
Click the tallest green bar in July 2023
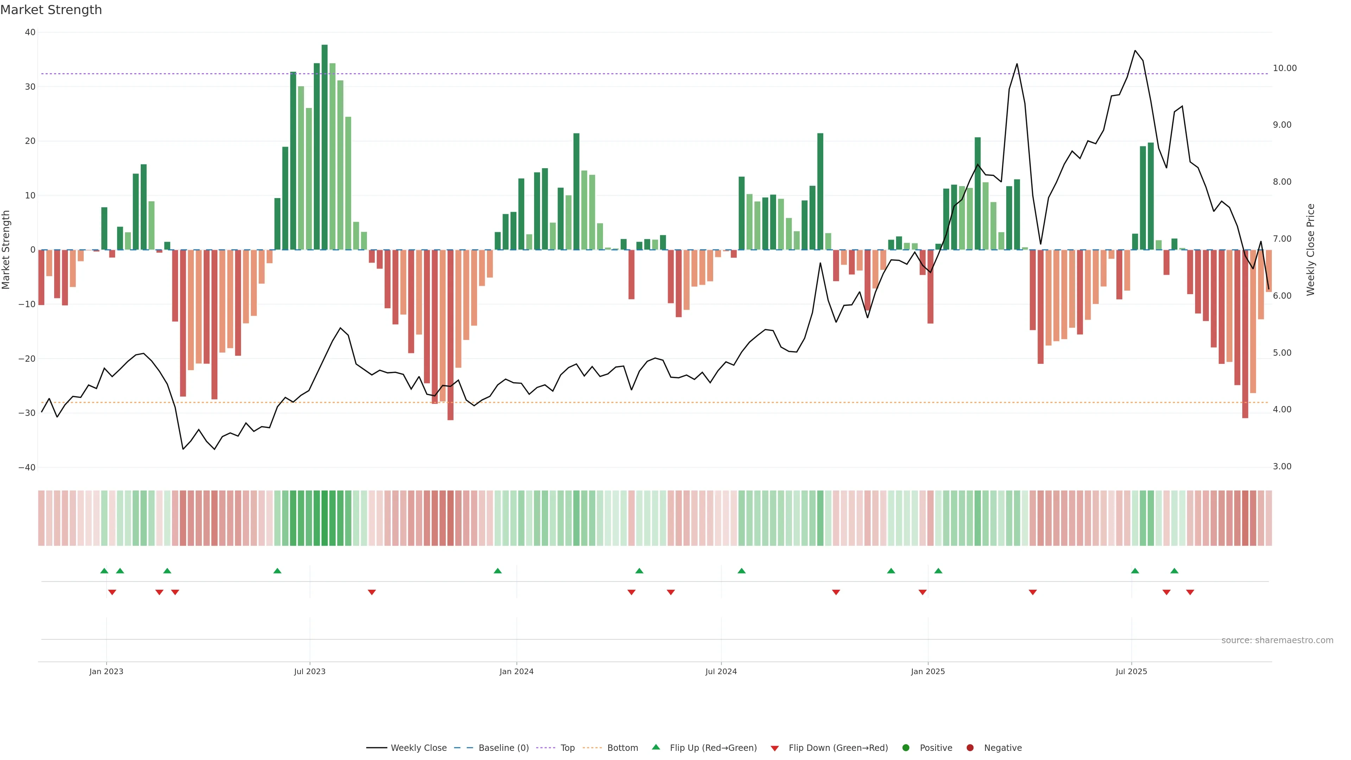coord(325,147)
